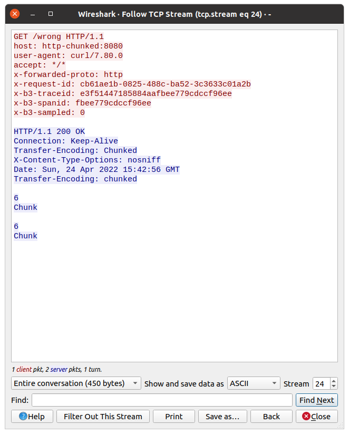This screenshot has width=349, height=434.
Task: Click the chevron on the ASCII combo box
Action: click(x=274, y=383)
